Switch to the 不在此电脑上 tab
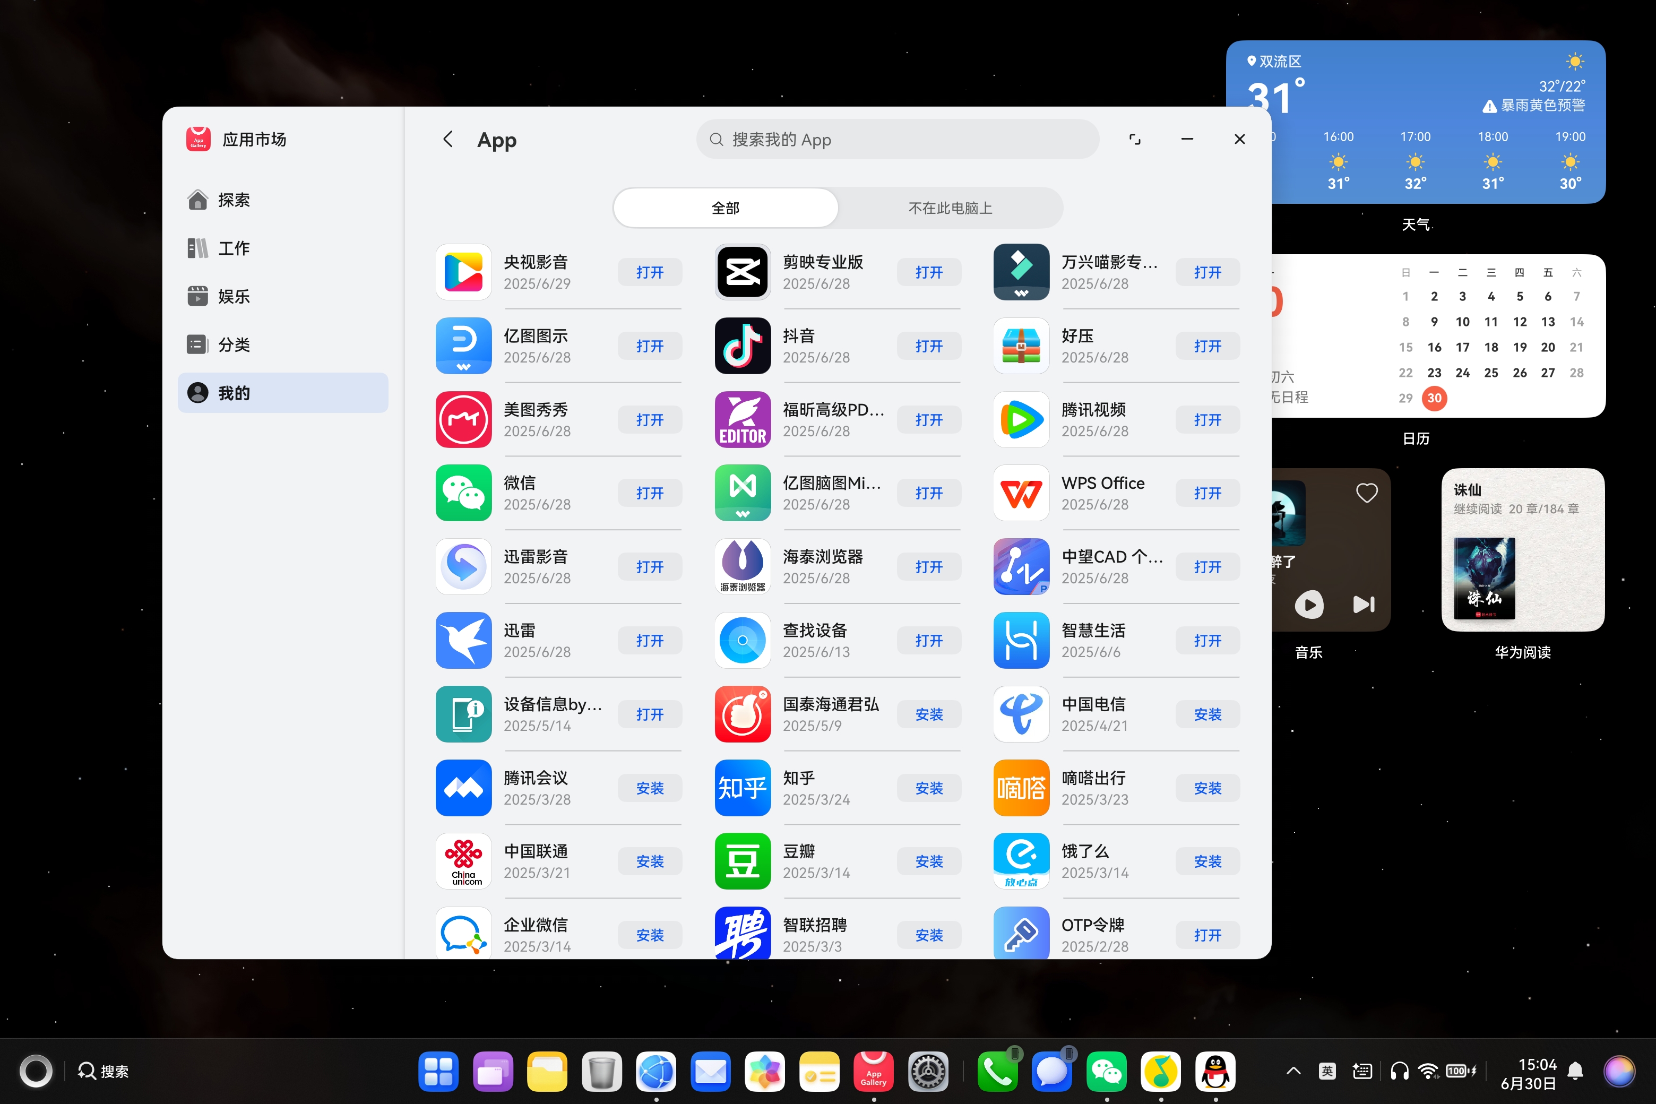Image resolution: width=1656 pixels, height=1104 pixels. [950, 208]
